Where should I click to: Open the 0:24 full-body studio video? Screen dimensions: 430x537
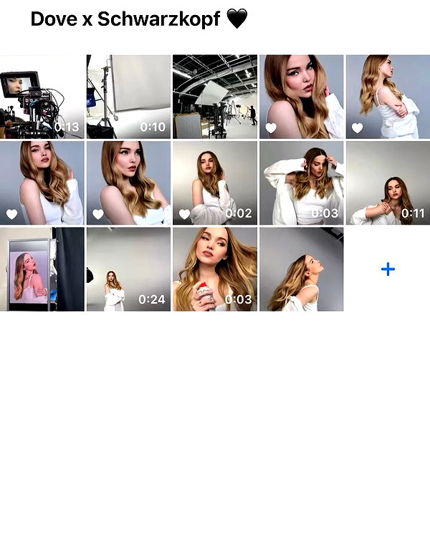pos(128,269)
